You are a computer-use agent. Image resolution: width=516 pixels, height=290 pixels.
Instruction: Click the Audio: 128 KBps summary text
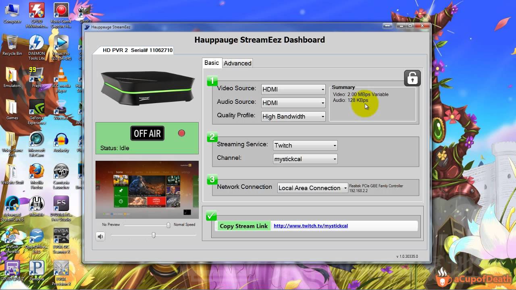[350, 100]
